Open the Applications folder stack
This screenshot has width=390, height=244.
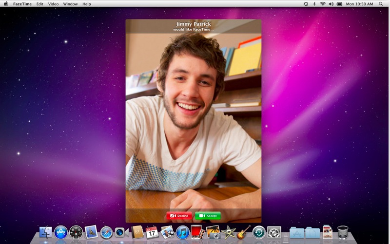[297, 233]
